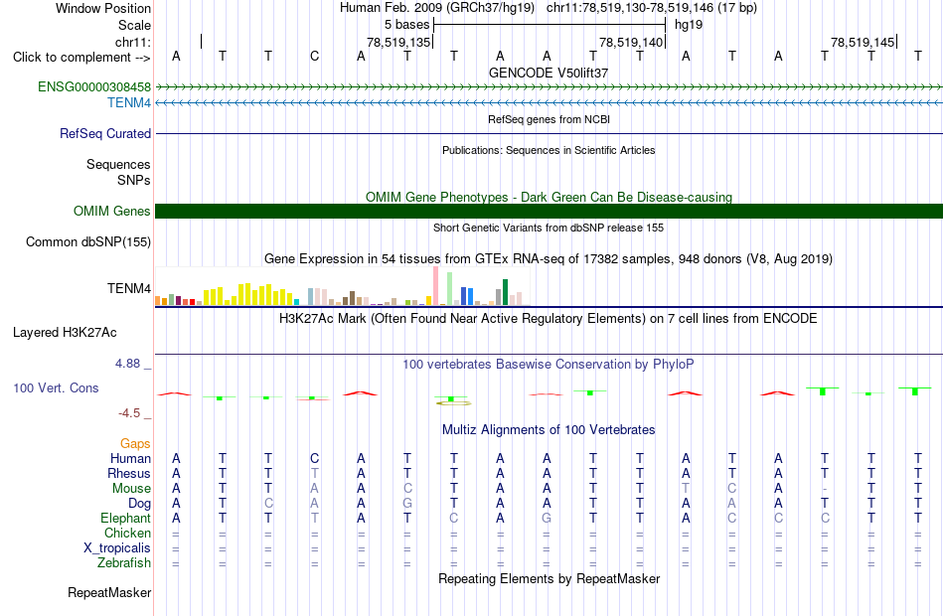The image size is (944, 616).
Task: Click the 'Scale' label
Action: [134, 25]
